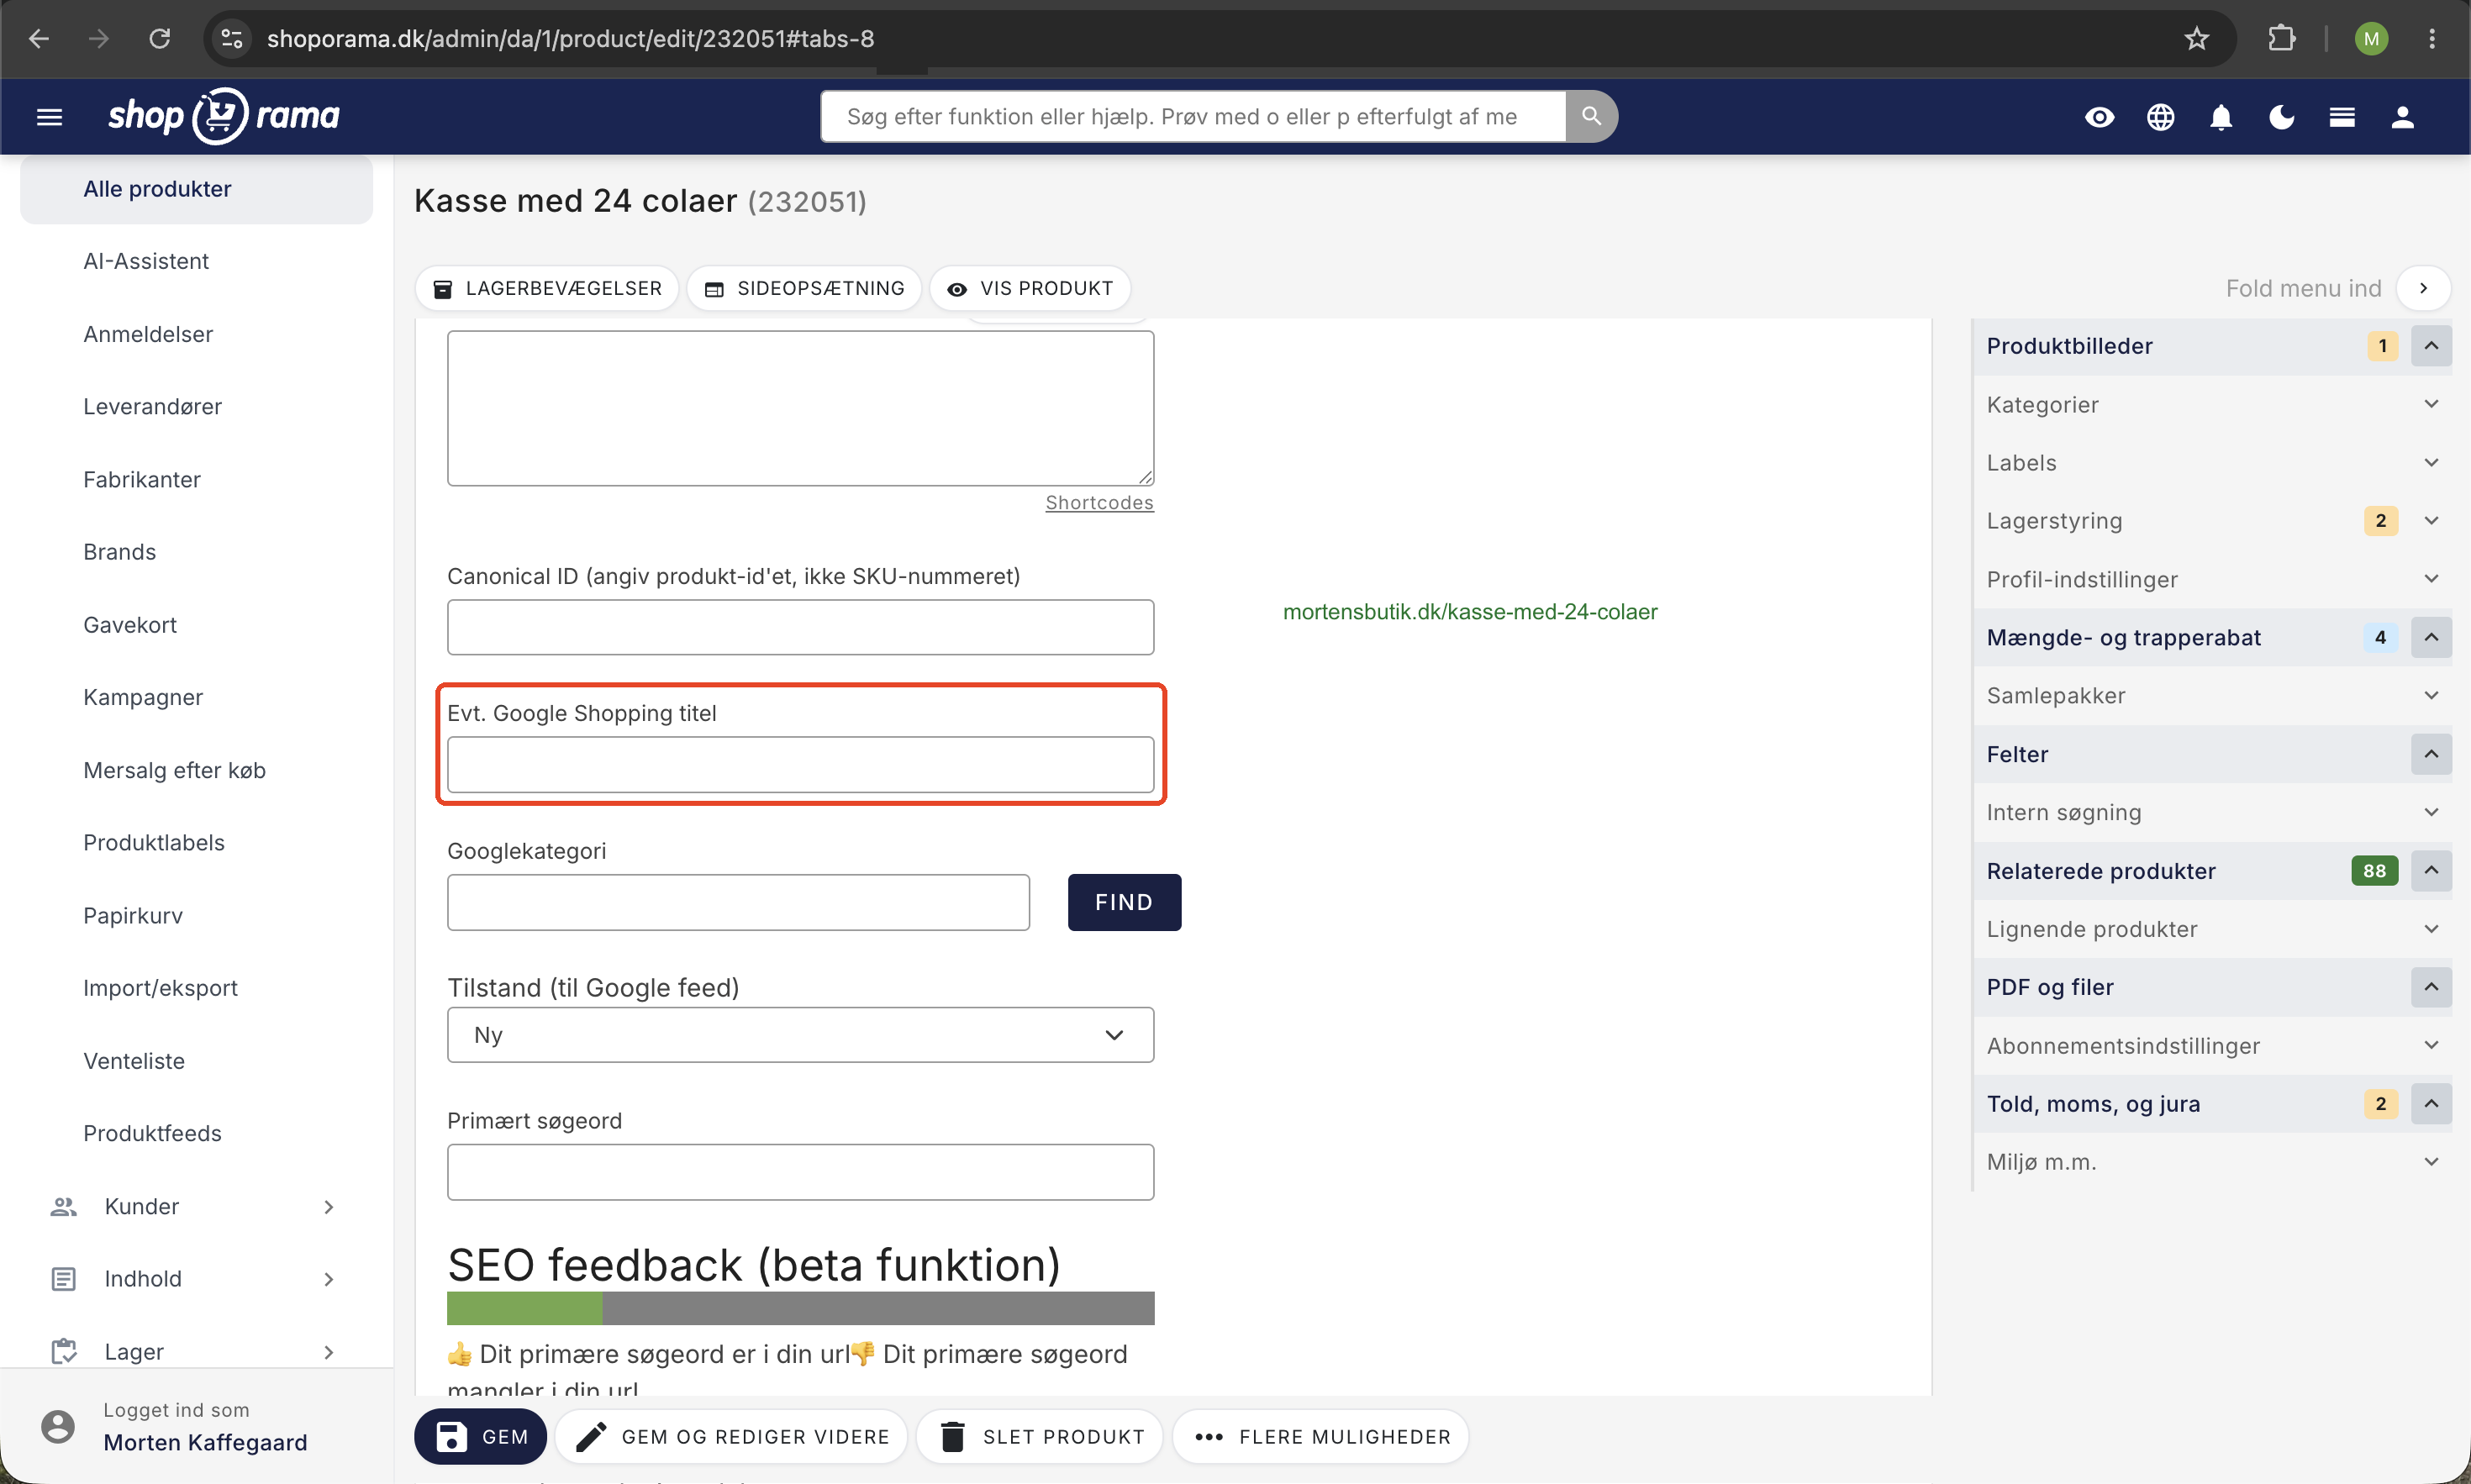Screen dimensions: 2471x1484
Task: Open the notifications bell
Action: click(2221, 117)
